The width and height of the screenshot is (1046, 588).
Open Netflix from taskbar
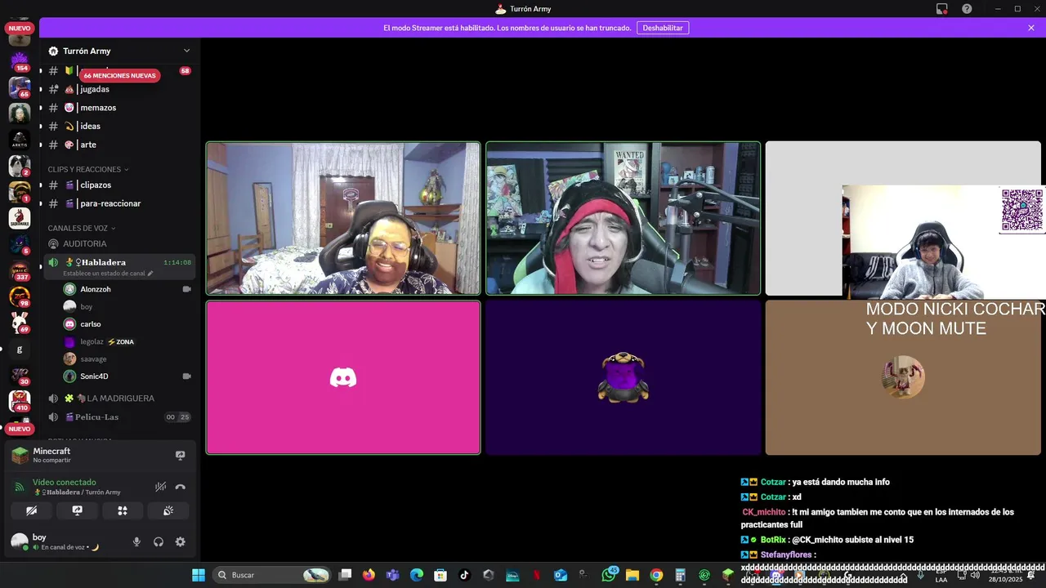(537, 575)
